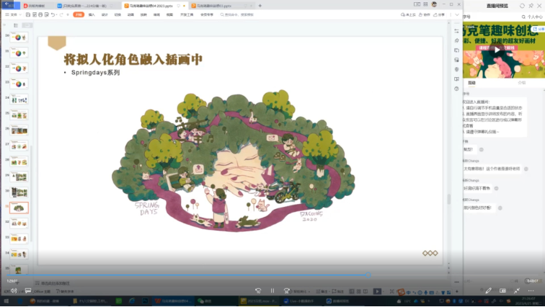The image size is (545, 307).
Task: Click the picture tool icon in right sidebar
Action: pyautogui.click(x=457, y=60)
